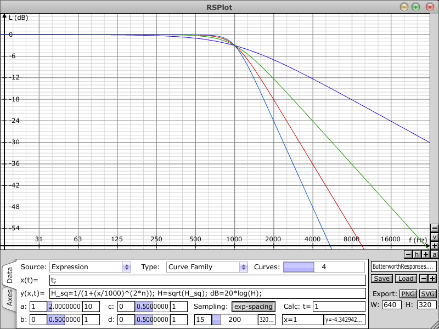
Task: Click the 1000 Hz axis label
Action: (234, 240)
